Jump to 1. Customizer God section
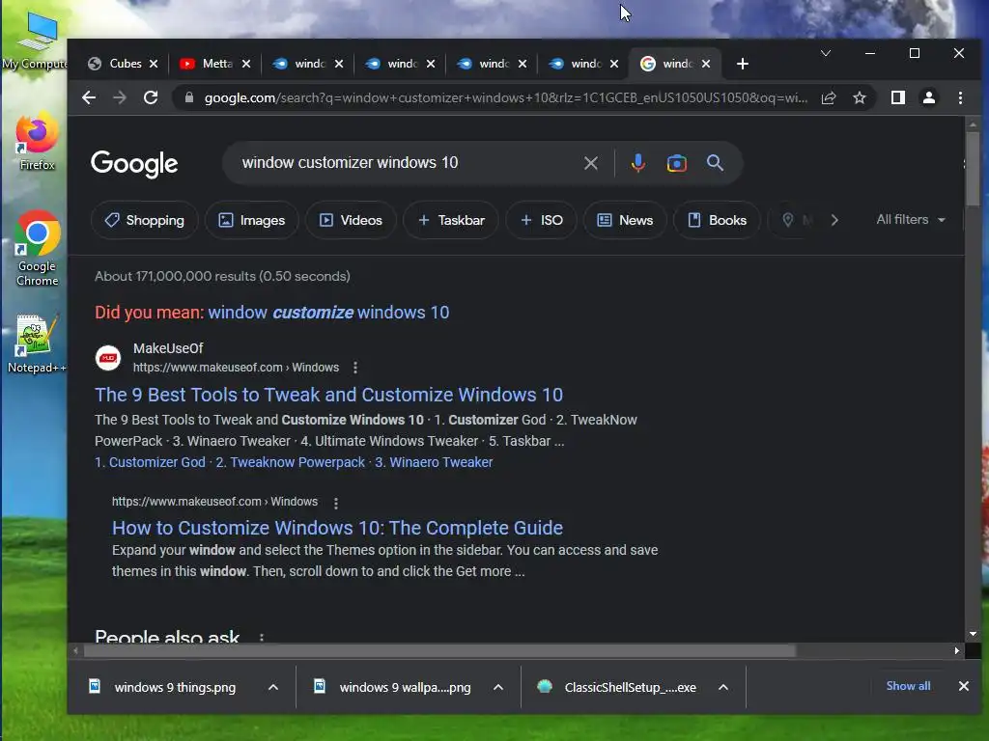The width and height of the screenshot is (989, 741). click(150, 462)
